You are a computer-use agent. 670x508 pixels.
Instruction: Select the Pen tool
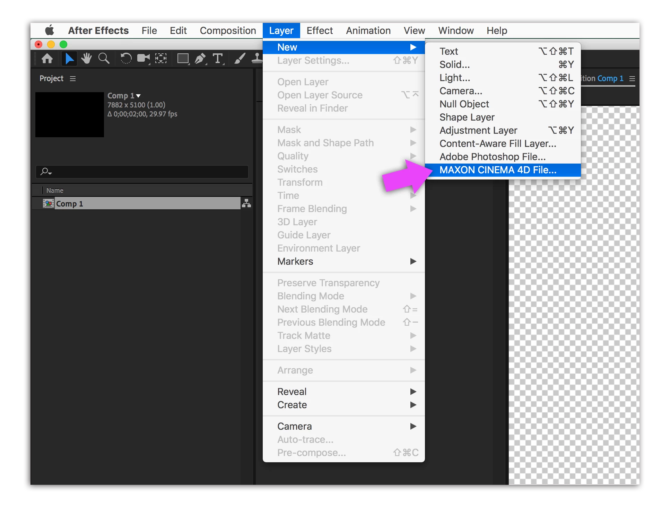[200, 59]
